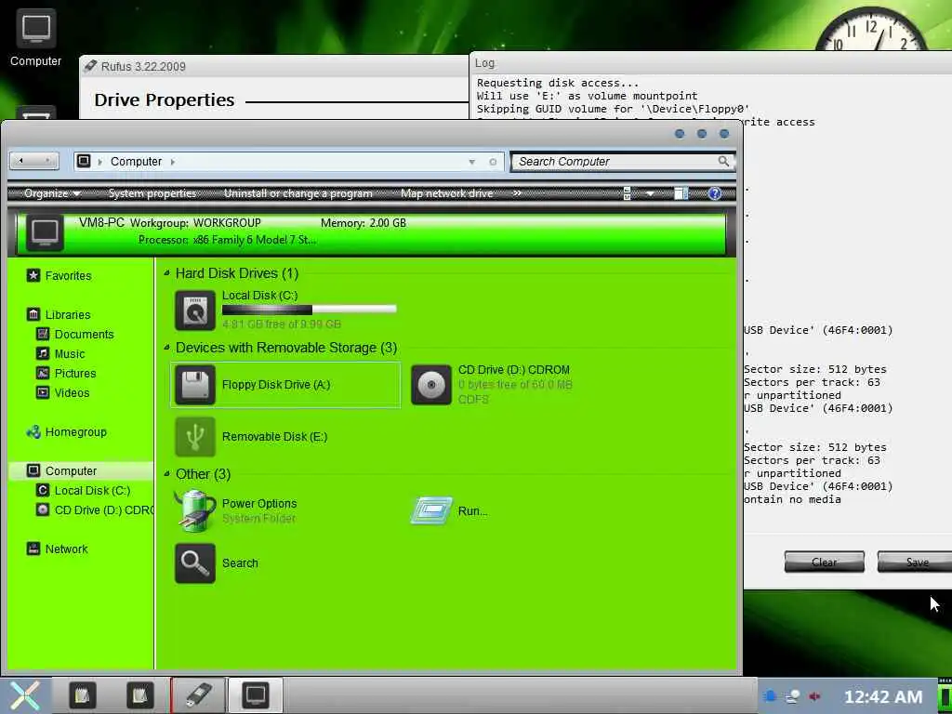This screenshot has height=714, width=952.
Task: Collapse Devices with Removable Storage group
Action: tap(167, 348)
